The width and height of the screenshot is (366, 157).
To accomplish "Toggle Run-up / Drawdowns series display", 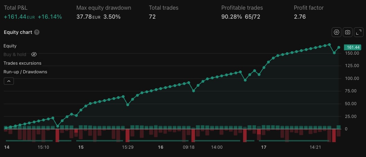I will [x=25, y=72].
